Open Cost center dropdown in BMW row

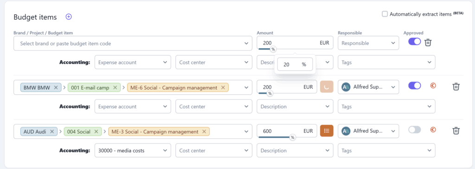(214, 106)
